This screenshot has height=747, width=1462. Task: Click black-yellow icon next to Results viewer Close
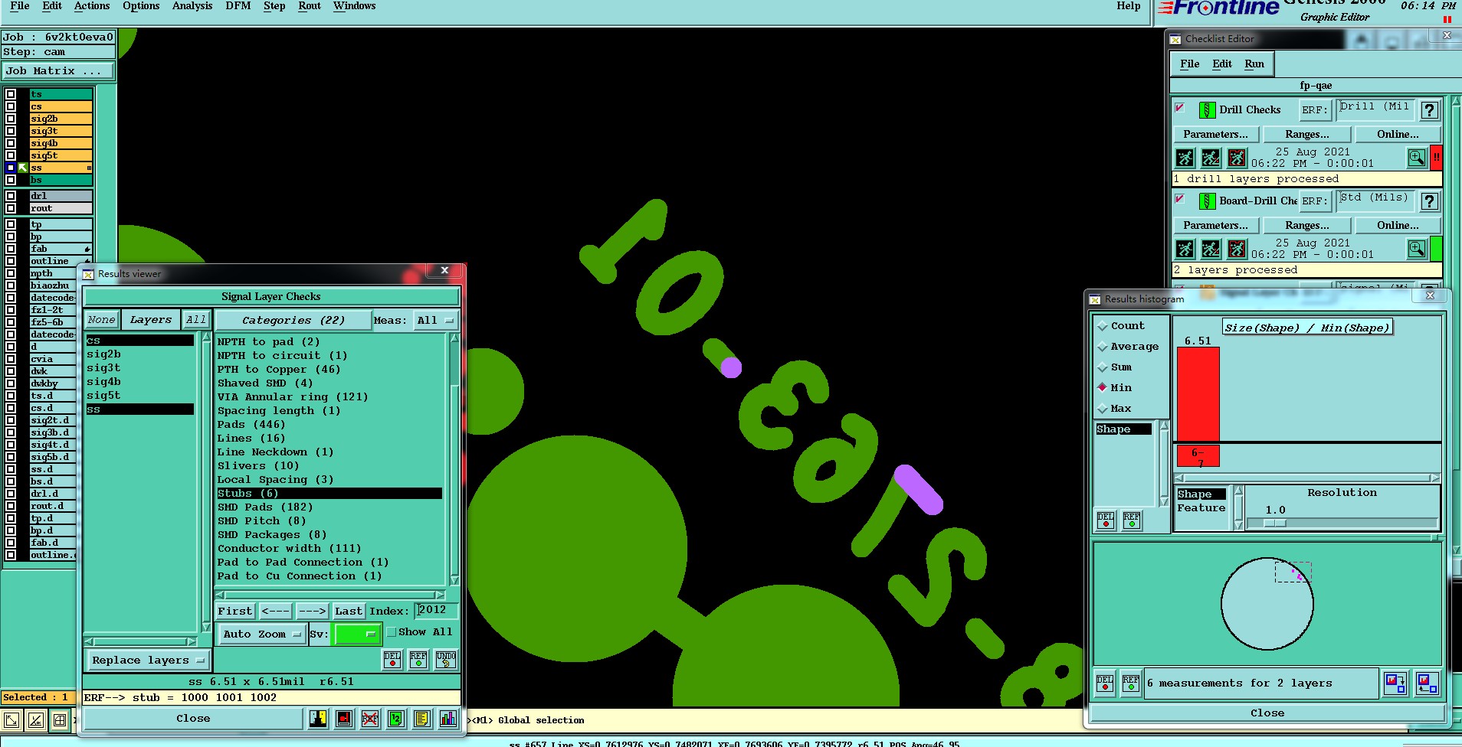coord(318,718)
